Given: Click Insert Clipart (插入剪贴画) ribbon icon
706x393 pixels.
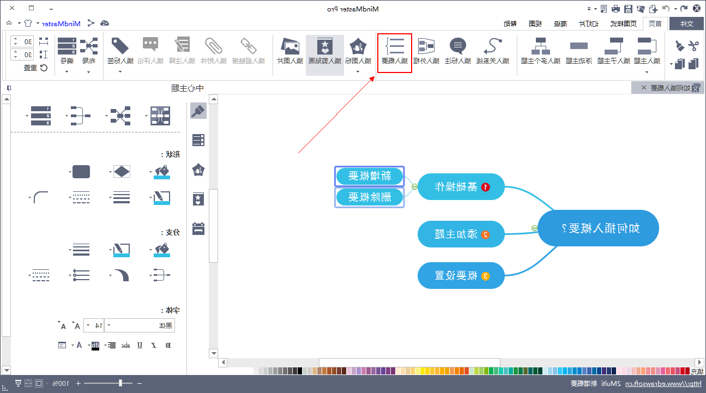Looking at the screenshot, I should (x=325, y=46).
